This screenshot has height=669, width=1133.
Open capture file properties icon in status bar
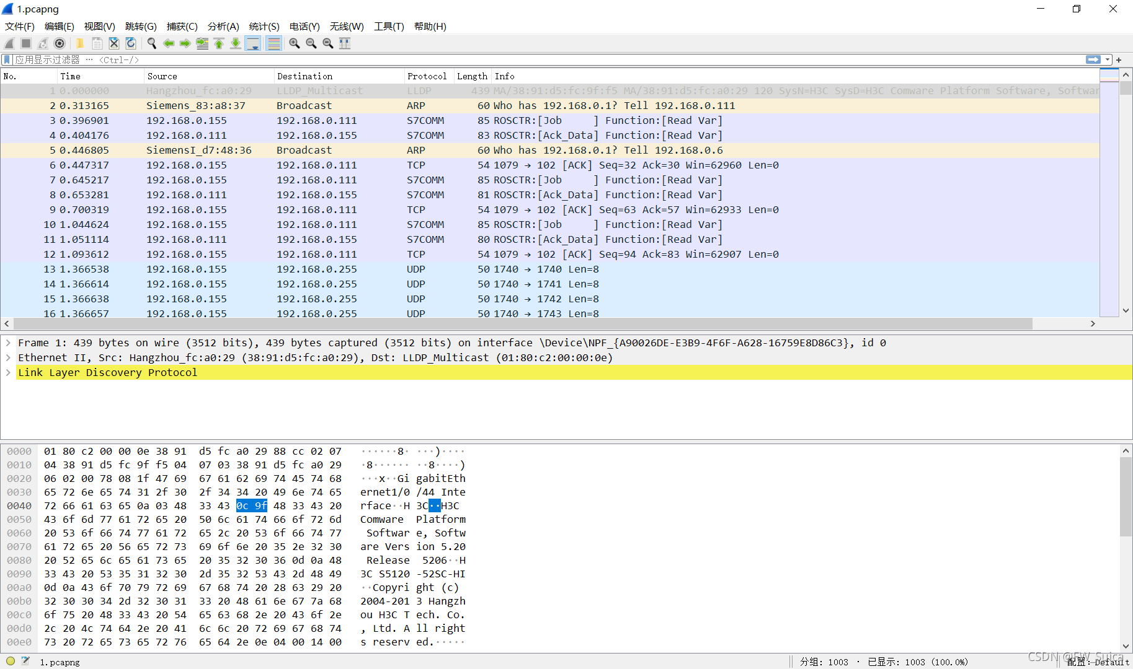click(25, 661)
